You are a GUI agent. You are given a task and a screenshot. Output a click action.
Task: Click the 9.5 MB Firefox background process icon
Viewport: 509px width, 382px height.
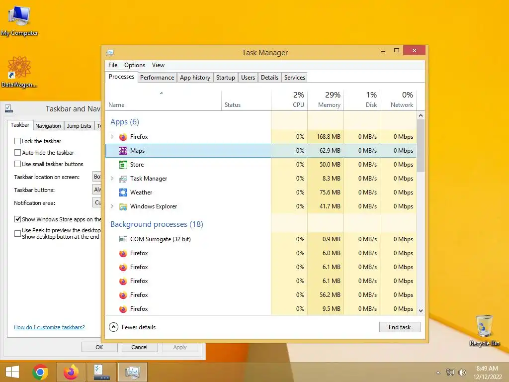click(x=123, y=309)
